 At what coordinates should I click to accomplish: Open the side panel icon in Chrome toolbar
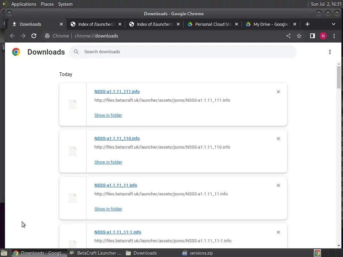click(x=313, y=36)
